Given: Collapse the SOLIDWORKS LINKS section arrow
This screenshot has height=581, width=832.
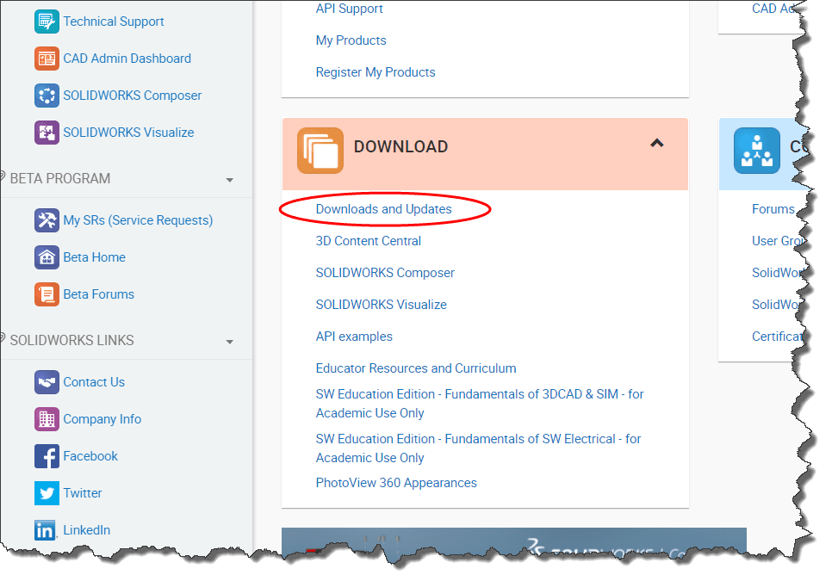Looking at the screenshot, I should 229,342.
